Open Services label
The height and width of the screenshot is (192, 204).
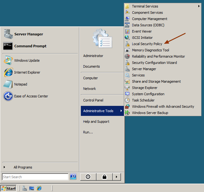(138, 75)
